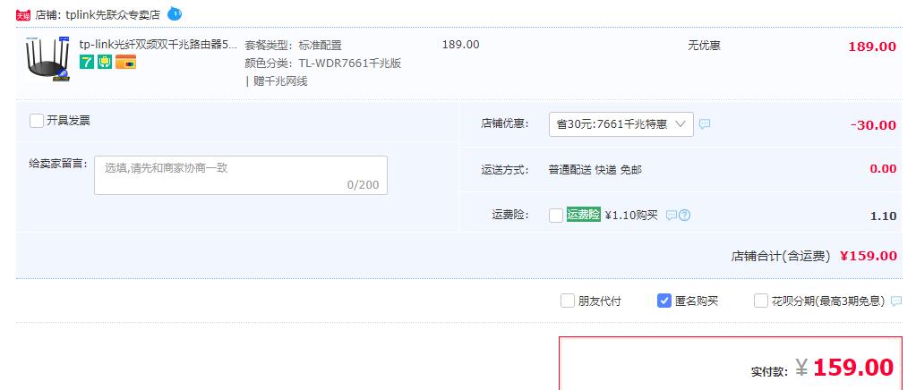Click the red 189.00 subtotal amount

[x=872, y=47]
